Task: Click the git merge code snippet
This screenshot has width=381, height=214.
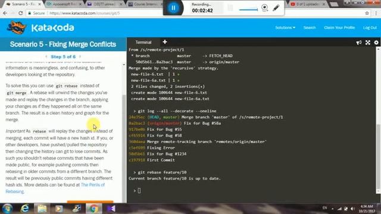Action: click(x=17, y=93)
